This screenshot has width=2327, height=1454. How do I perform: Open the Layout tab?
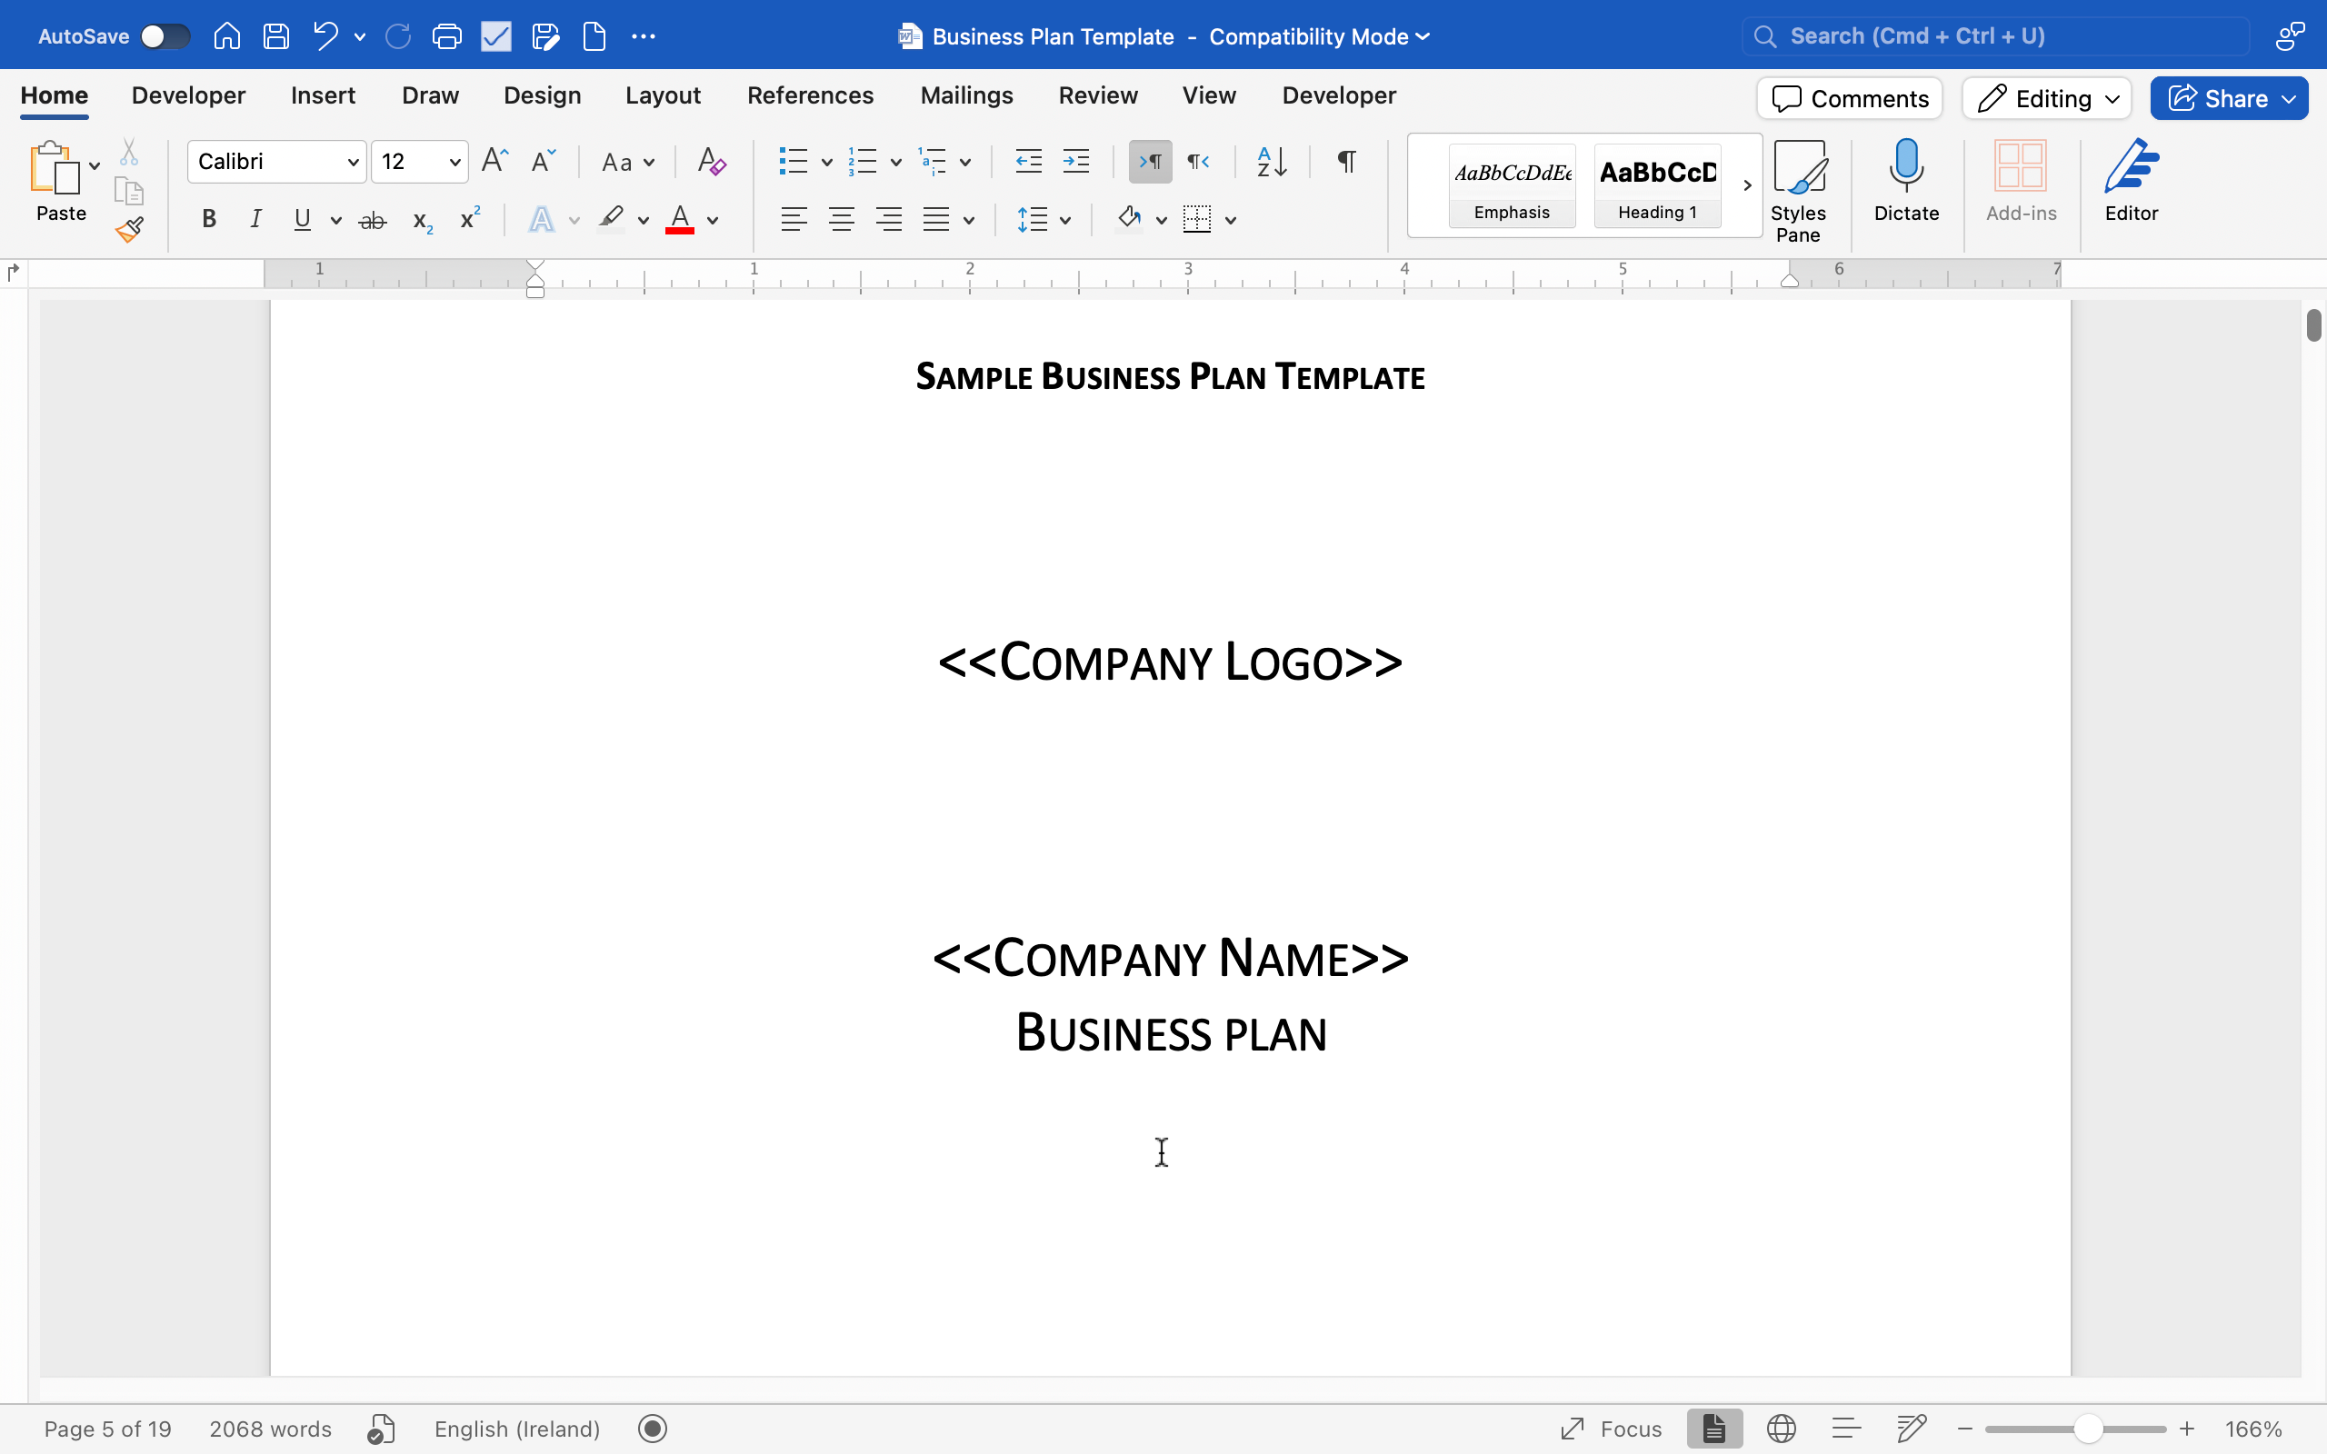(x=663, y=95)
